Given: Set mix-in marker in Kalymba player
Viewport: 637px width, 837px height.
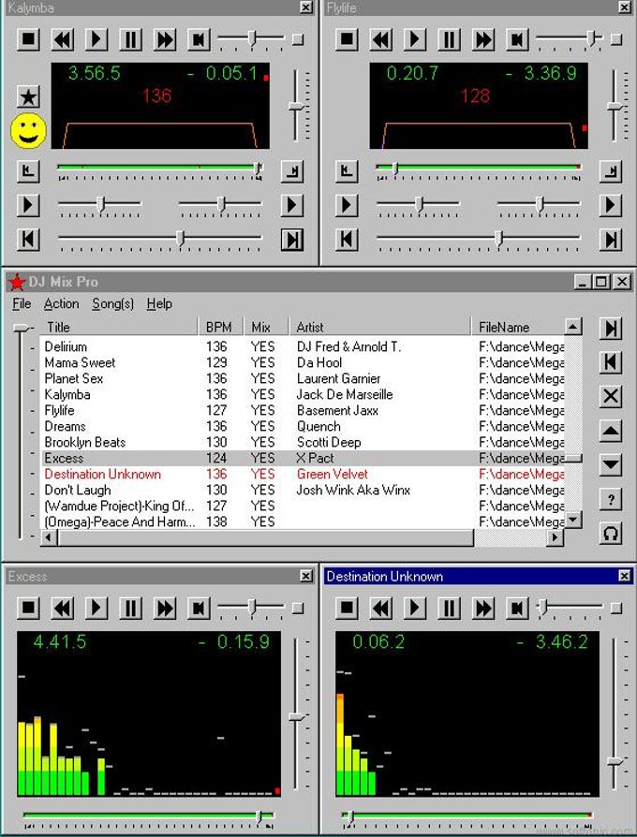Looking at the screenshot, I should pyautogui.click(x=28, y=171).
